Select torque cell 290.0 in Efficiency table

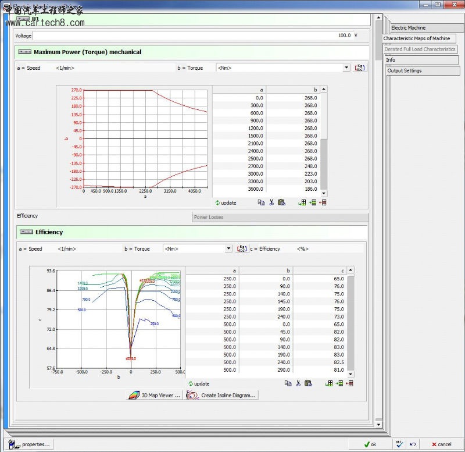pyautogui.click(x=266, y=370)
